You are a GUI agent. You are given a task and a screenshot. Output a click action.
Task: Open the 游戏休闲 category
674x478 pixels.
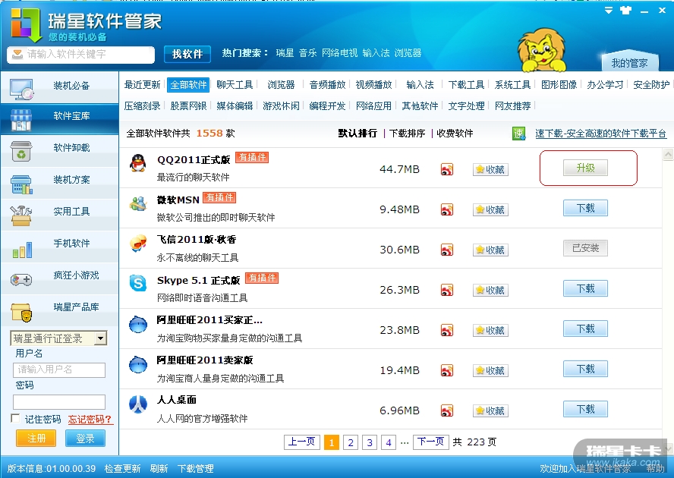281,105
